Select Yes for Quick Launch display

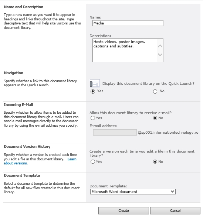coord(93,91)
